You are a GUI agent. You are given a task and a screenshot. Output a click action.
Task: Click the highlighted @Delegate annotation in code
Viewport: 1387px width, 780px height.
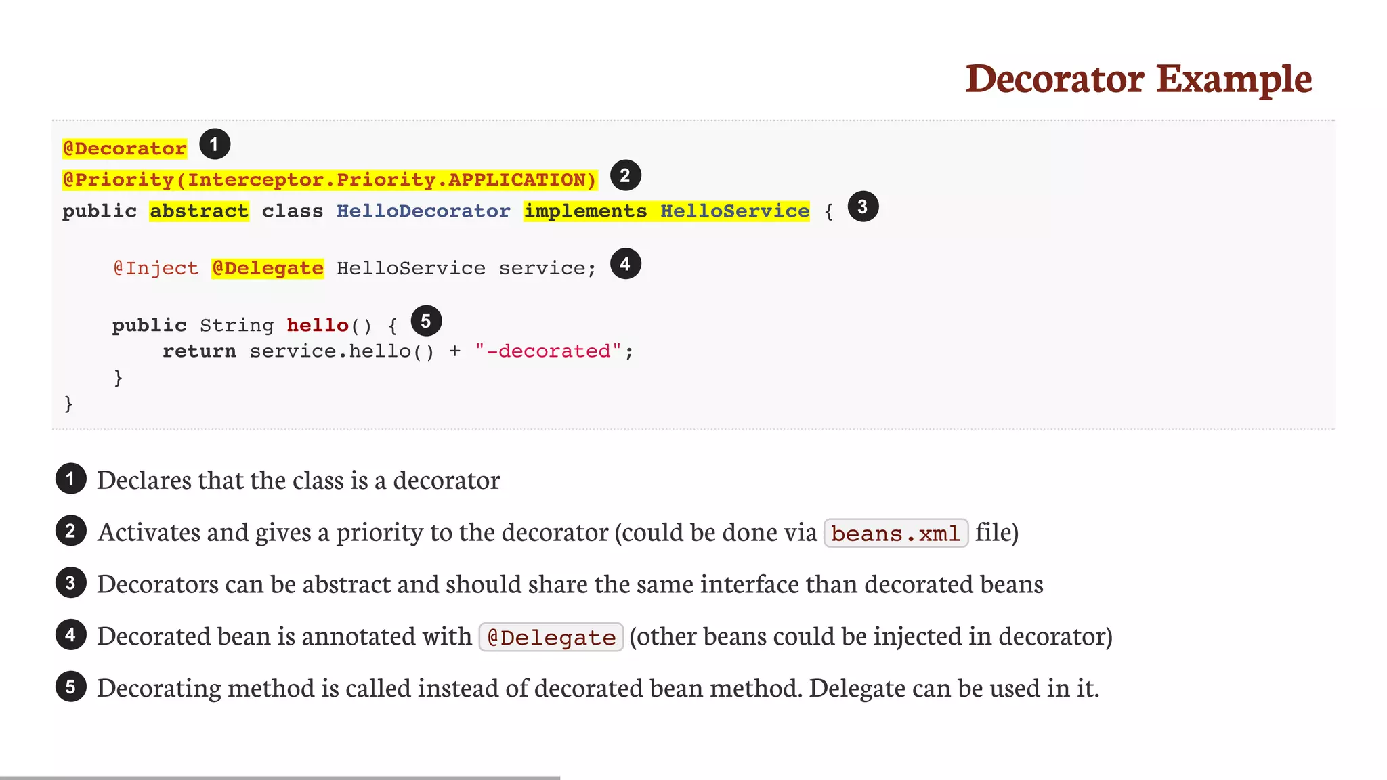point(268,269)
